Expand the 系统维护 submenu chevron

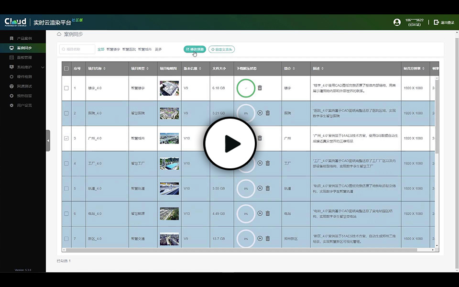[x=43, y=67]
